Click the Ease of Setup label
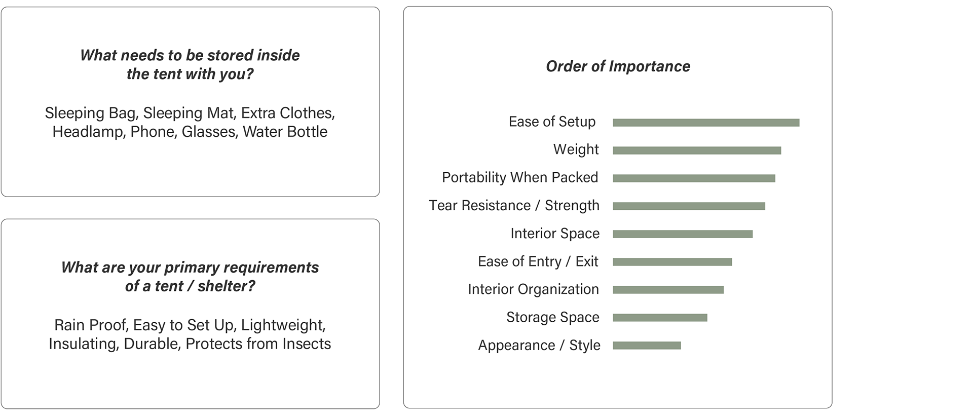Image resolution: width=973 pixels, height=417 pixels. coord(552,122)
